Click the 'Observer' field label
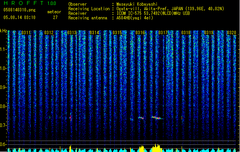The width and height of the screenshot is (240, 152). coord(77,4)
